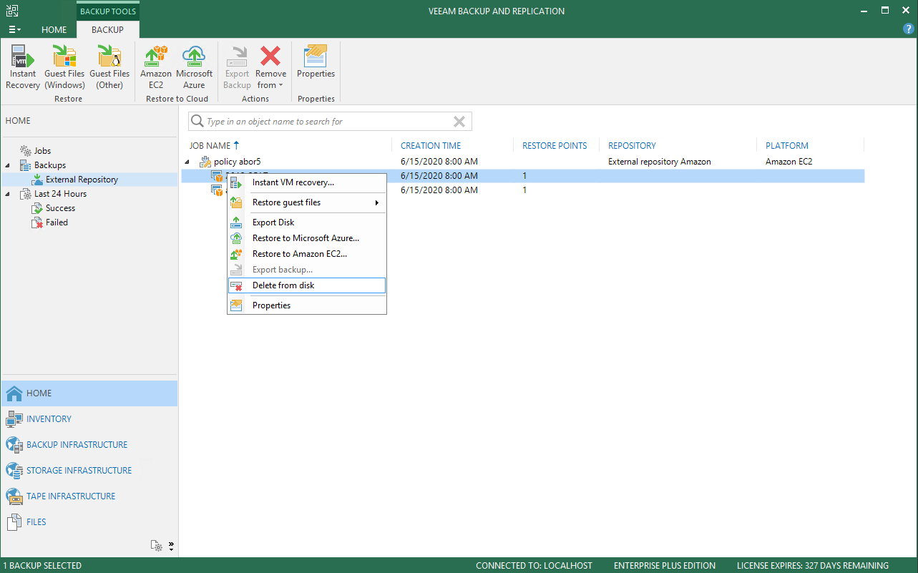Viewport: 918px width, 573px height.
Task: Clear the search box with the X
Action: tap(459, 122)
